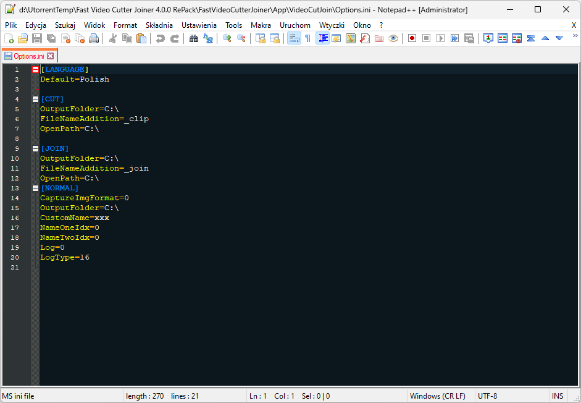This screenshot has height=403, width=581.
Task: Click the Clear compare results icon
Action: tap(517, 38)
